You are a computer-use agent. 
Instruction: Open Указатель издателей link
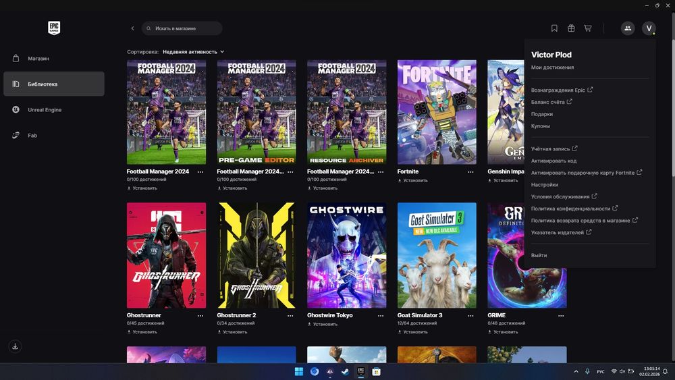click(x=561, y=232)
